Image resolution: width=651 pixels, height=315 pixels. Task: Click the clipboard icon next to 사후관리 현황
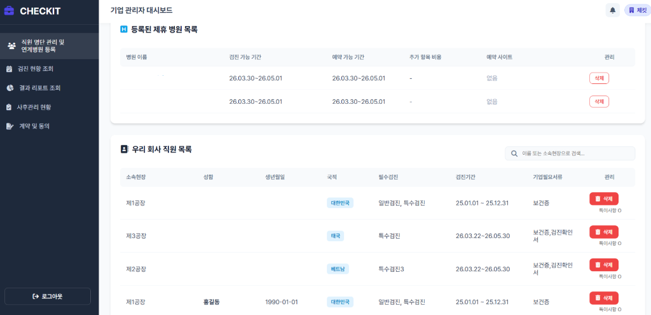click(x=10, y=107)
